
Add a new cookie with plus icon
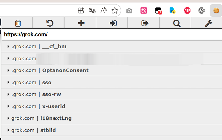[x=81, y=23]
